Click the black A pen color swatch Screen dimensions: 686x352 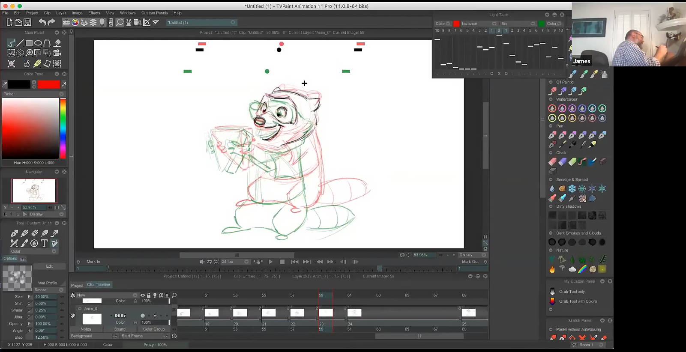pyautogui.click(x=19, y=85)
